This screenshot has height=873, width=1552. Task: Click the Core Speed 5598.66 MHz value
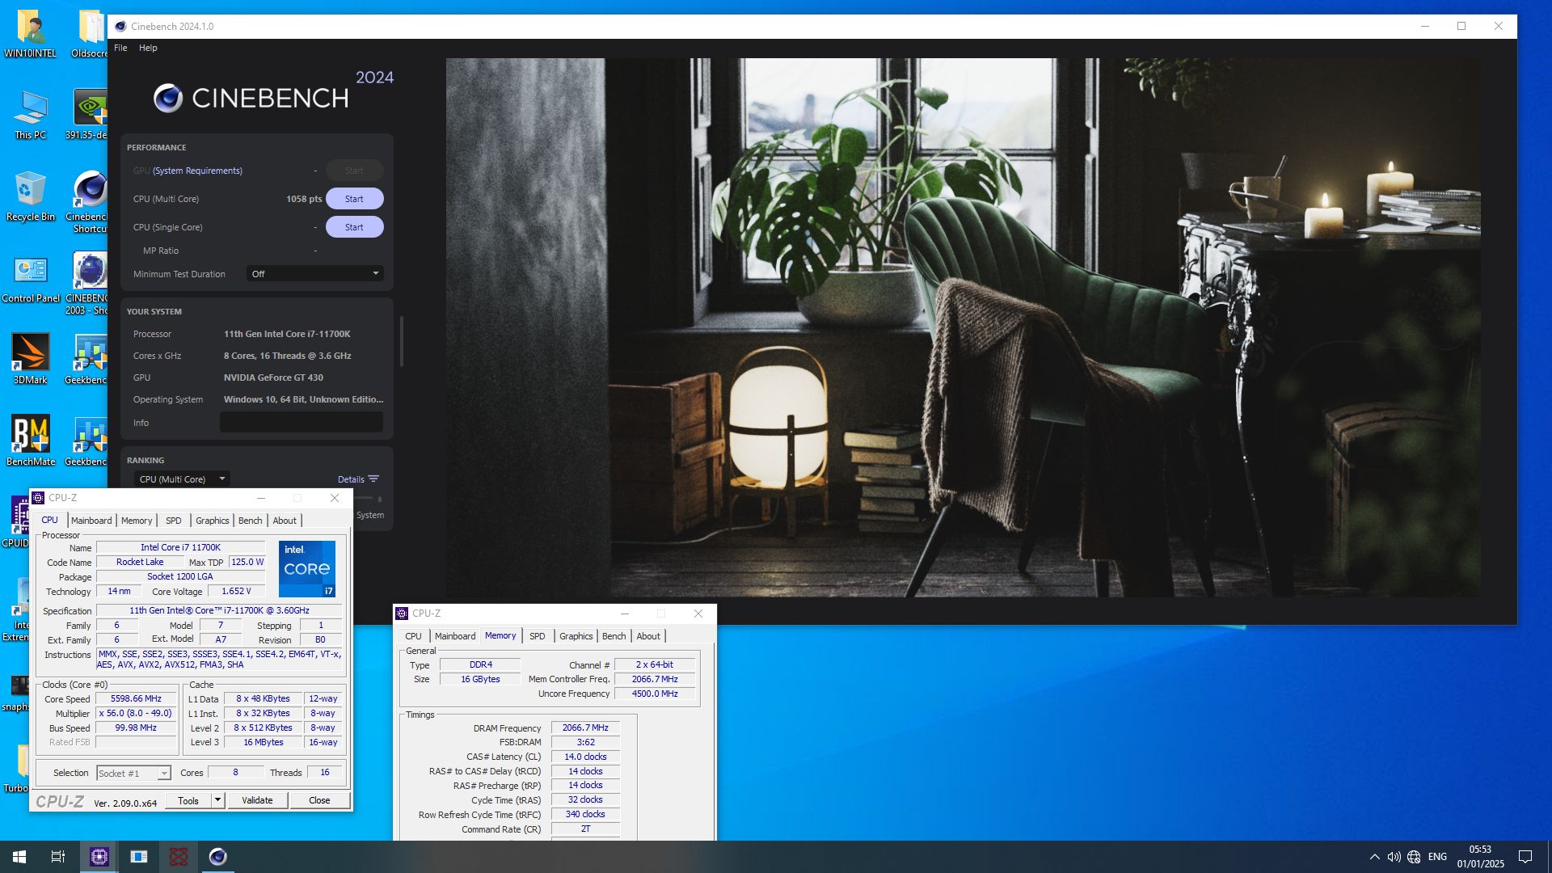136,698
